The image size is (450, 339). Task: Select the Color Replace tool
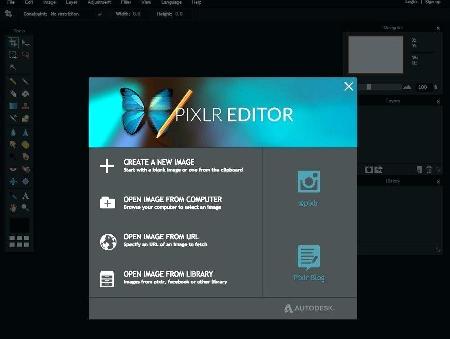click(x=13, y=118)
